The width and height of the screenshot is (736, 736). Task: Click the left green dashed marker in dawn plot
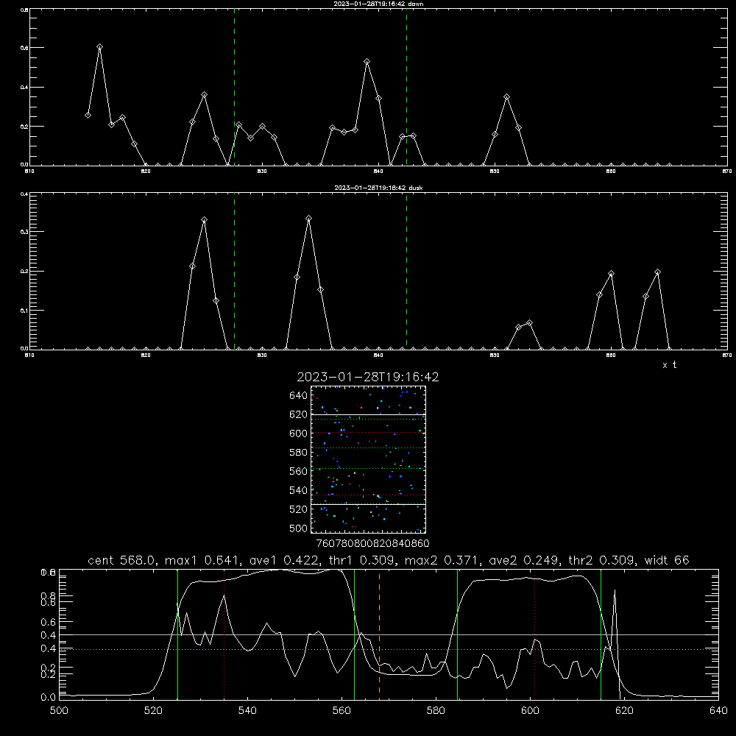click(x=234, y=87)
